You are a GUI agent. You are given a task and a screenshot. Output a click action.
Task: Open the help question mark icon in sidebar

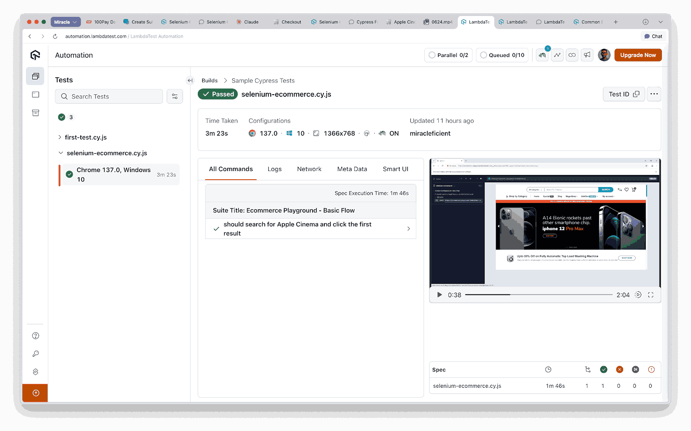(x=35, y=336)
